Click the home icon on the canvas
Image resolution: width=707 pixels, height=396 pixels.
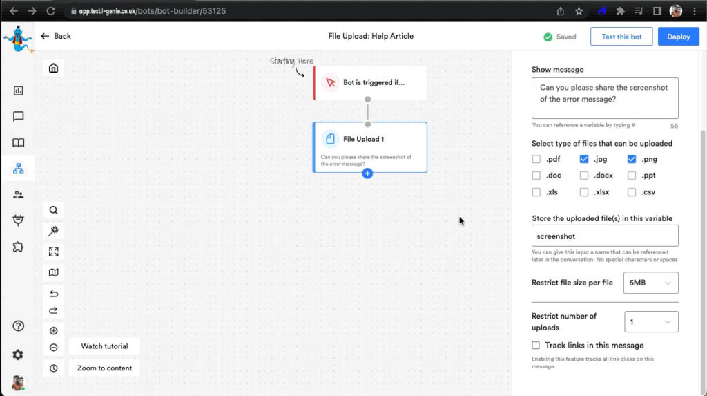click(53, 68)
